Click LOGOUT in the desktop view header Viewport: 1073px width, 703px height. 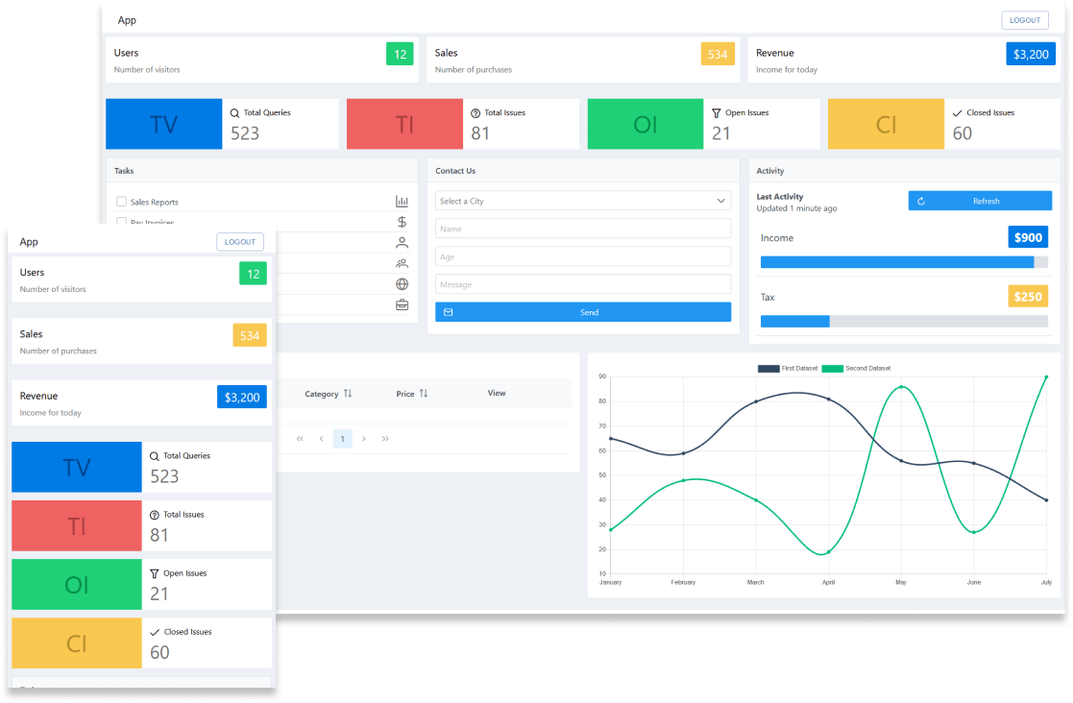pos(1024,20)
